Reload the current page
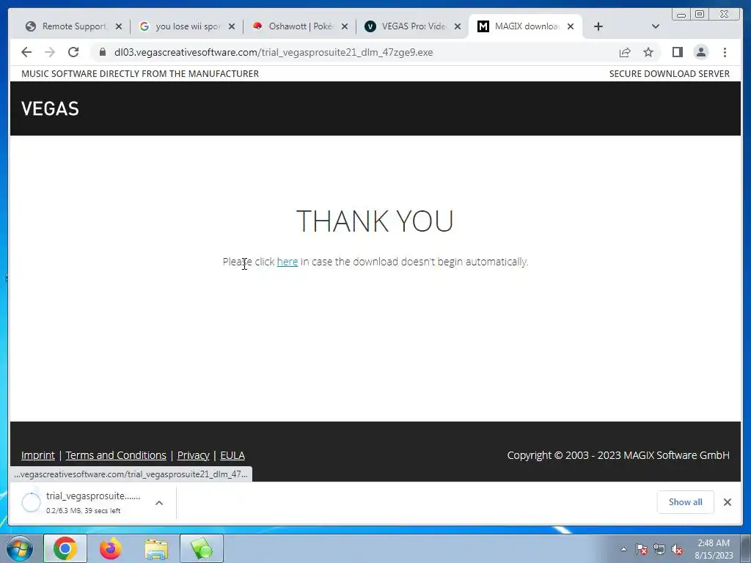The image size is (751, 563). 73,52
